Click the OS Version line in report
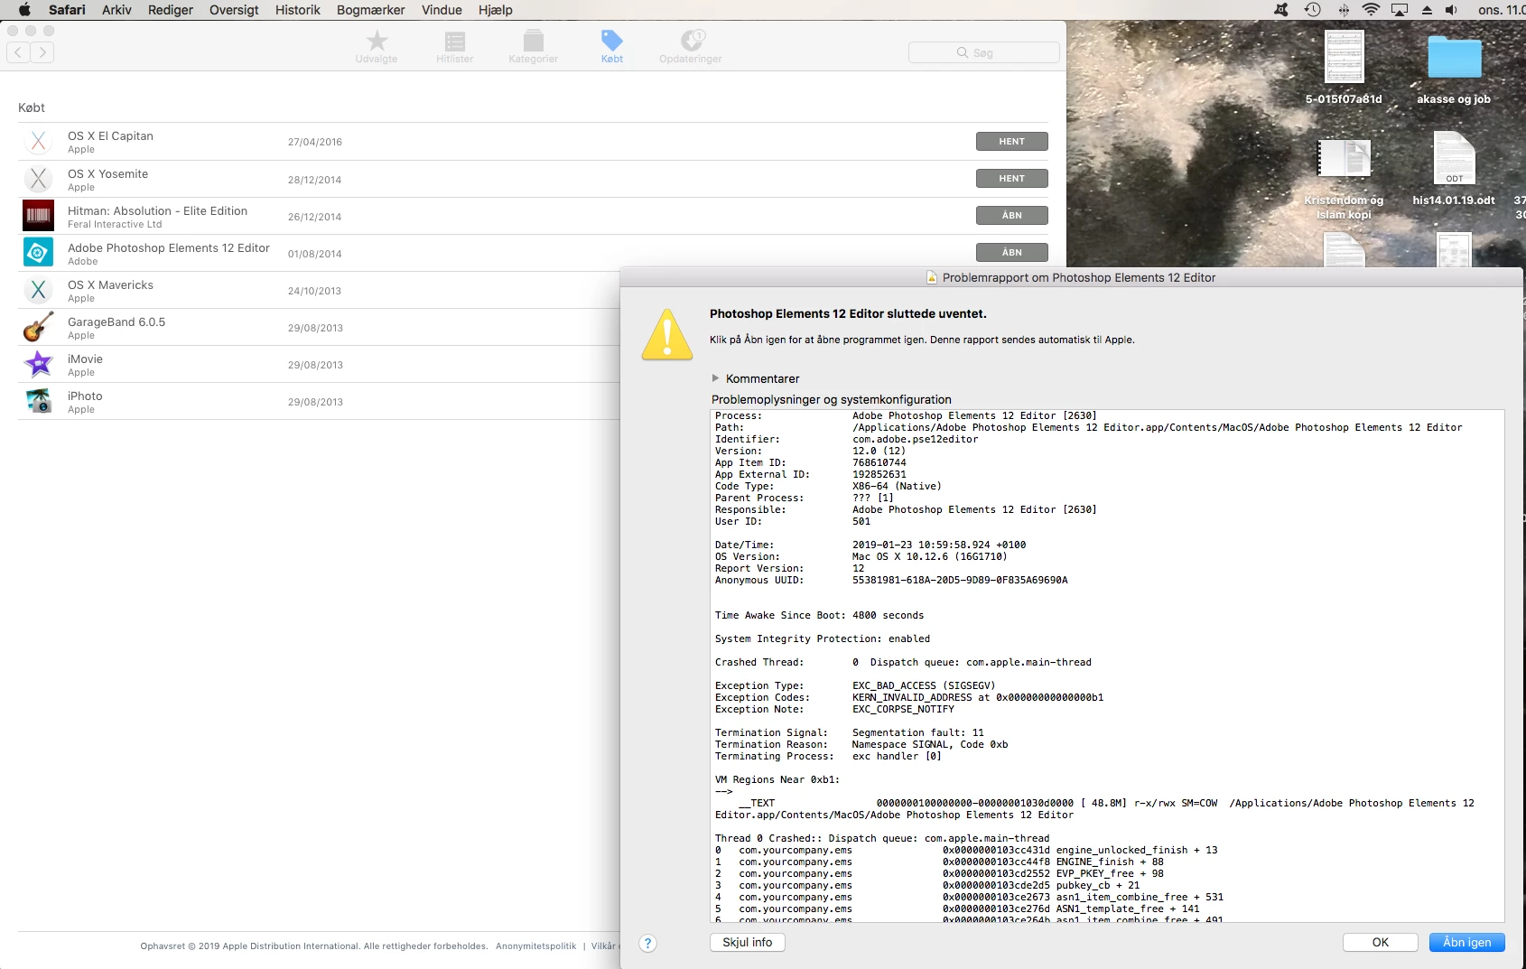1526x969 pixels. click(x=861, y=556)
